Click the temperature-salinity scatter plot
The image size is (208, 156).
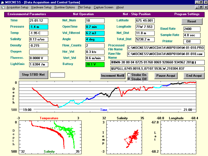(124, 137)
